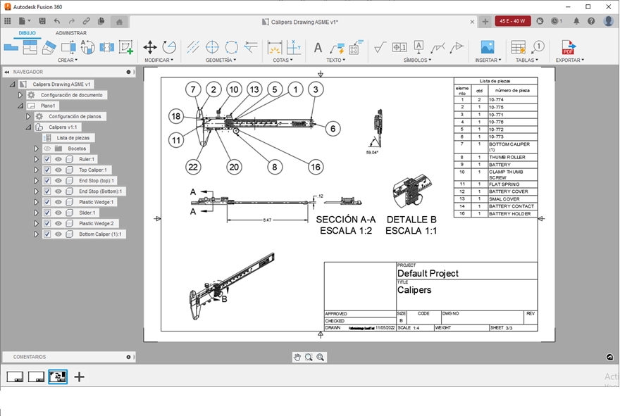Select the Section View tool

49,47
